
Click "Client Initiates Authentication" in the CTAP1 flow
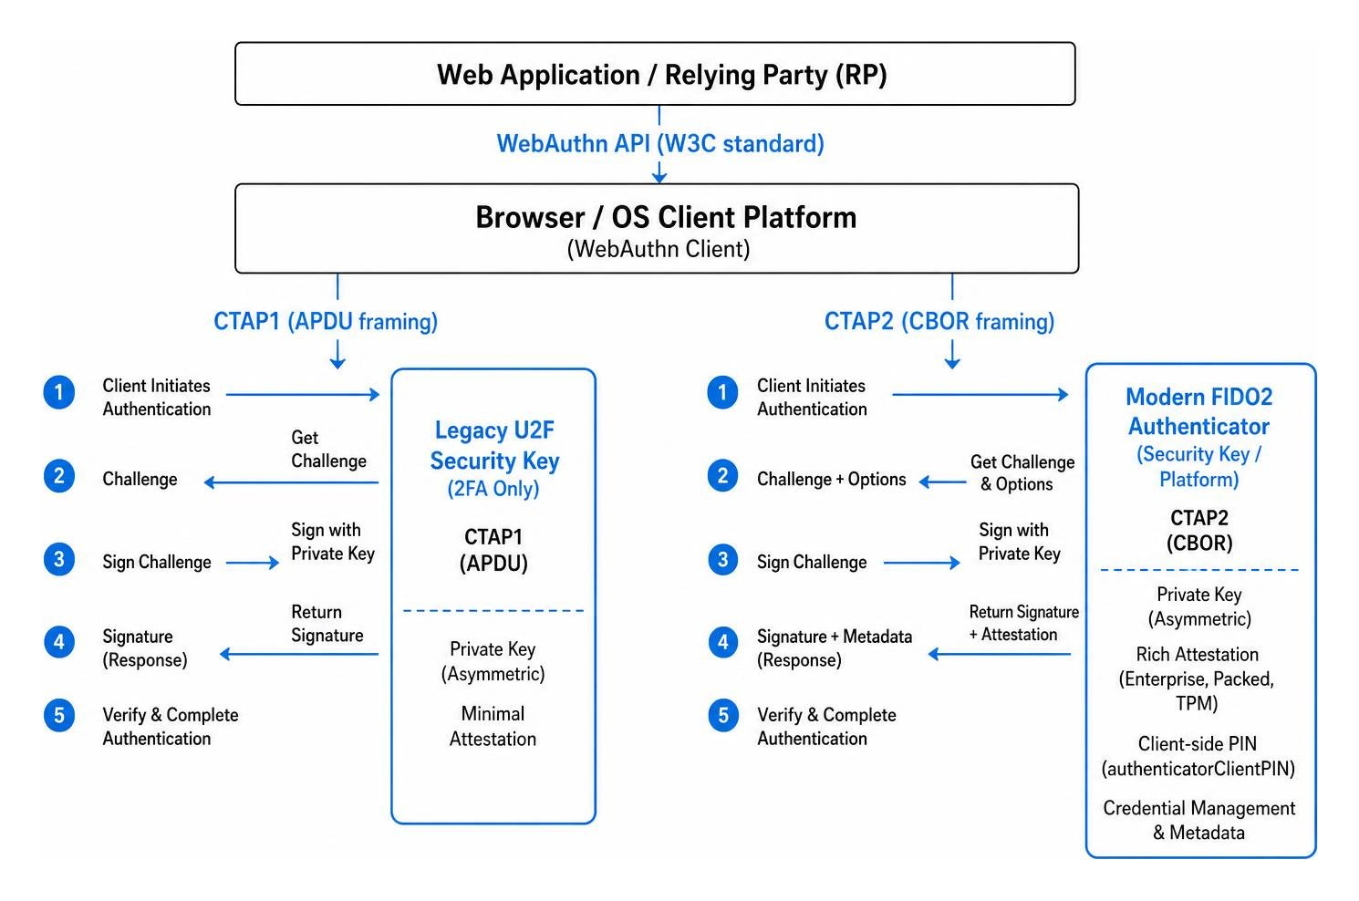pos(156,397)
